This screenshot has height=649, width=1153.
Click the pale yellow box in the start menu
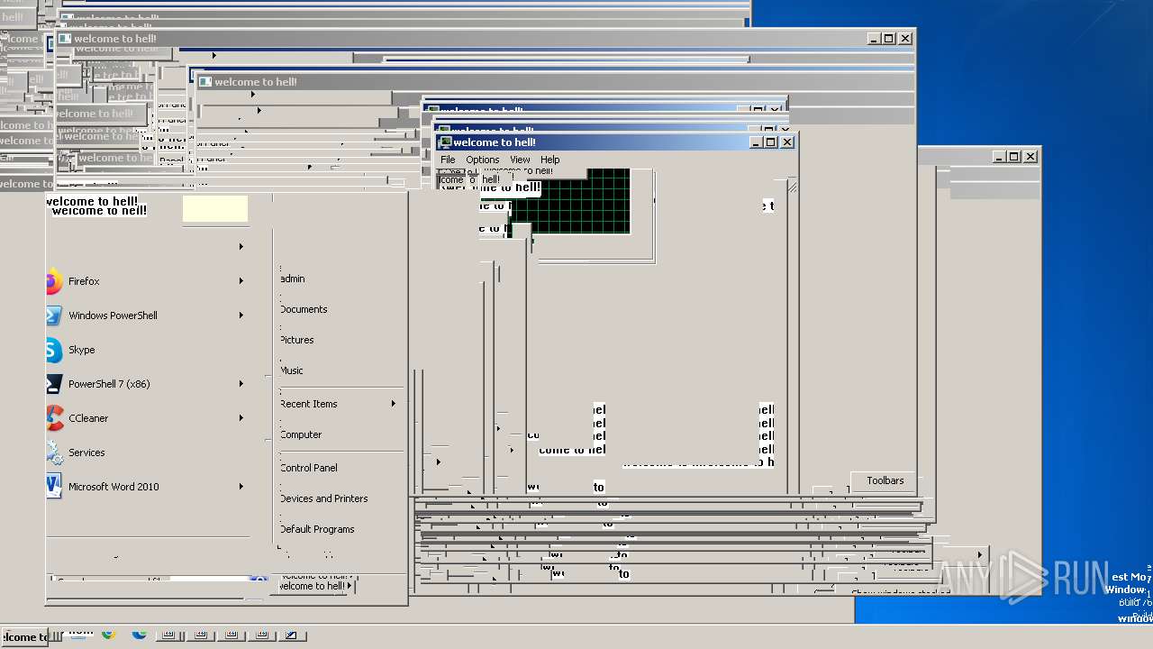click(215, 208)
